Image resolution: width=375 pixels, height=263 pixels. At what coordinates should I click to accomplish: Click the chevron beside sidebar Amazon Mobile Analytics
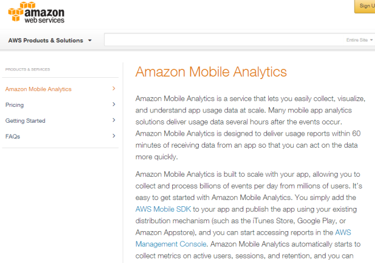tap(114, 89)
